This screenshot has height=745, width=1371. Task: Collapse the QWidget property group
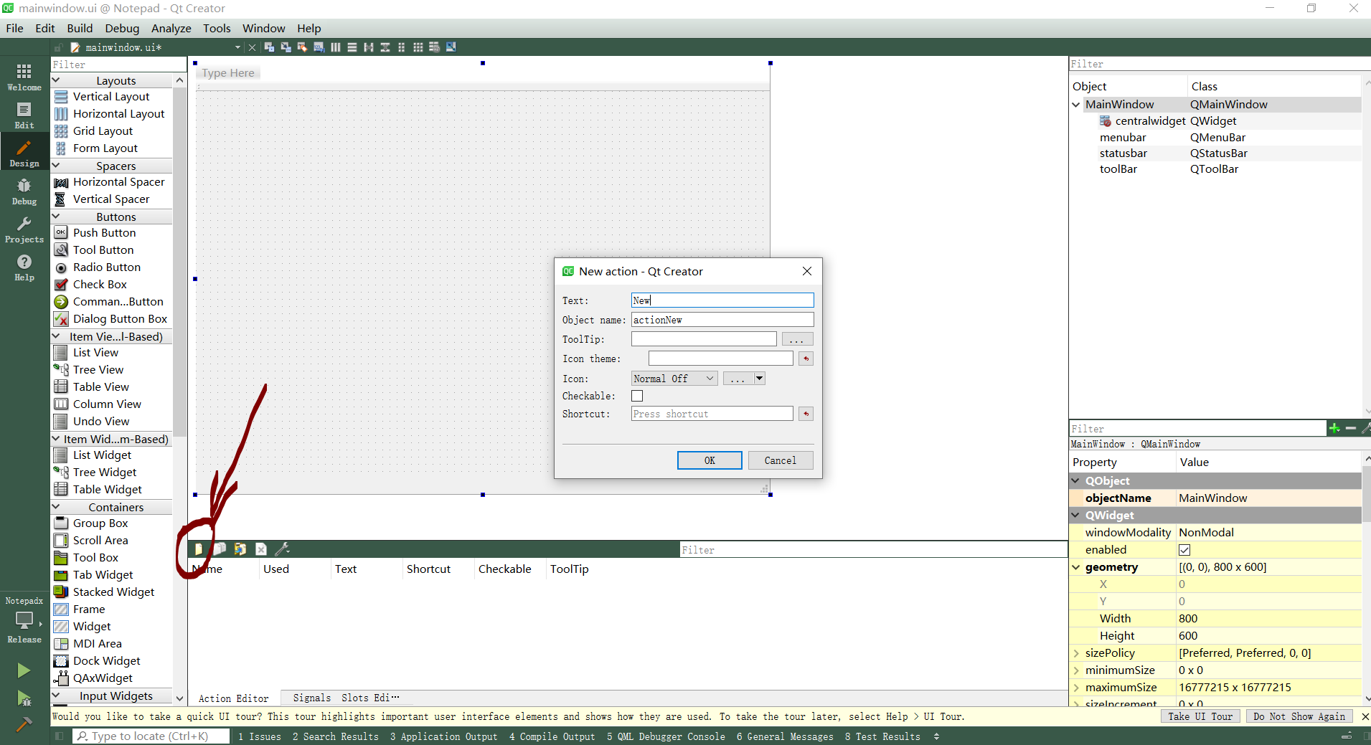pyautogui.click(x=1076, y=516)
